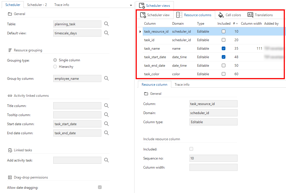Switch to the Cell colors tab
The width and height of the screenshot is (286, 193).
pyautogui.click(x=230, y=15)
